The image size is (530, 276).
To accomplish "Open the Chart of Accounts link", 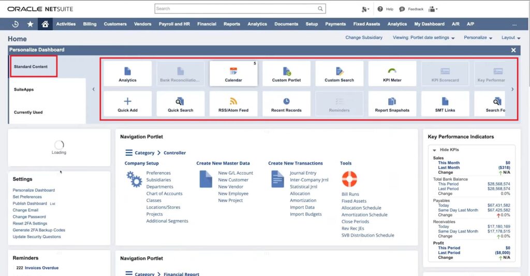I will tap(164, 194).
